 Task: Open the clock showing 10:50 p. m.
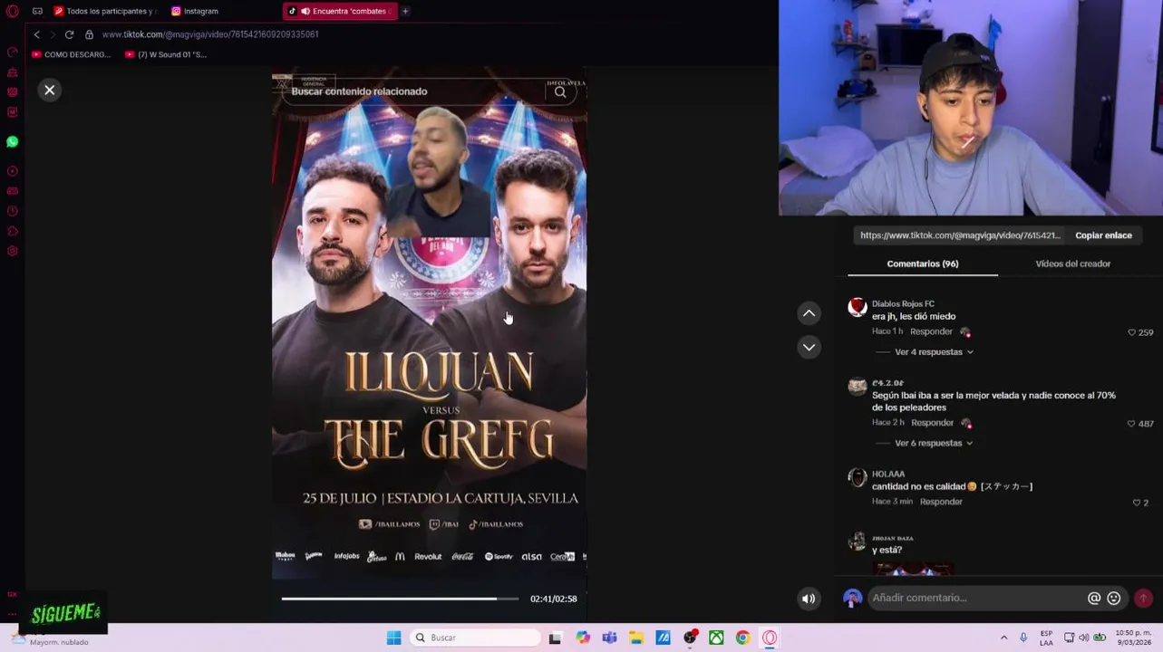1133,638
